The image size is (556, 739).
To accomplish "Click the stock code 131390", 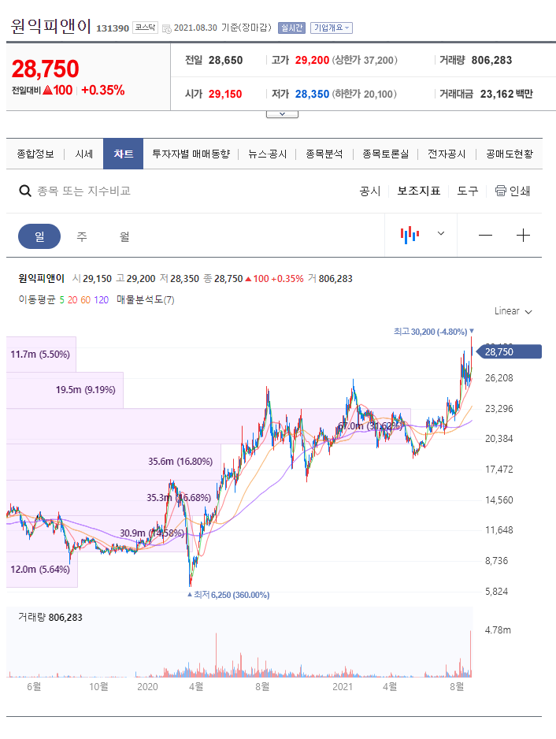I will (113, 28).
